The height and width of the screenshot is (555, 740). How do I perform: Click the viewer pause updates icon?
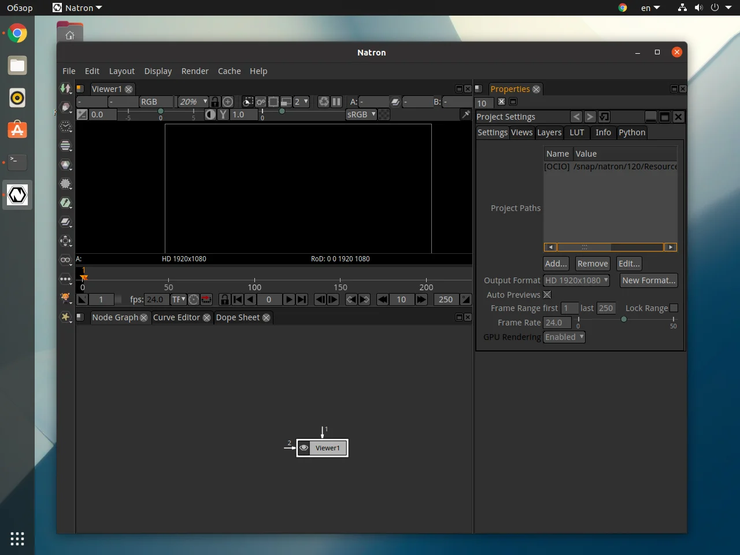(x=336, y=102)
